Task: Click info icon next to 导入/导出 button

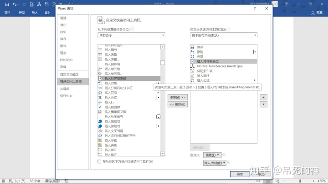Action: point(229,162)
